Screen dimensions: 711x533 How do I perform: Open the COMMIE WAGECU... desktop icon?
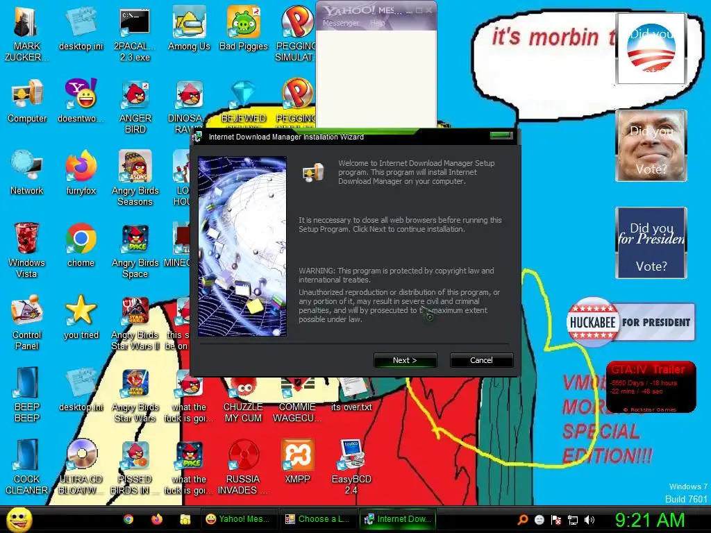(297, 400)
